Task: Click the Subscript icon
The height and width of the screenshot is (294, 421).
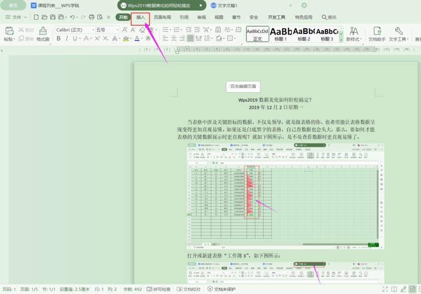Action: [x=105, y=38]
